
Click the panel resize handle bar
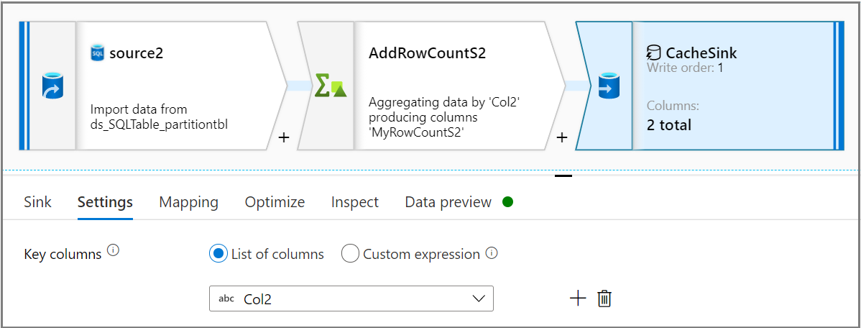pyautogui.click(x=563, y=175)
